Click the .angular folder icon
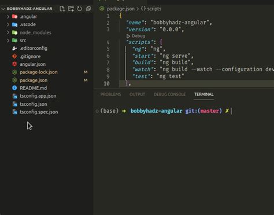The image size is (274, 215). [x=14, y=17]
